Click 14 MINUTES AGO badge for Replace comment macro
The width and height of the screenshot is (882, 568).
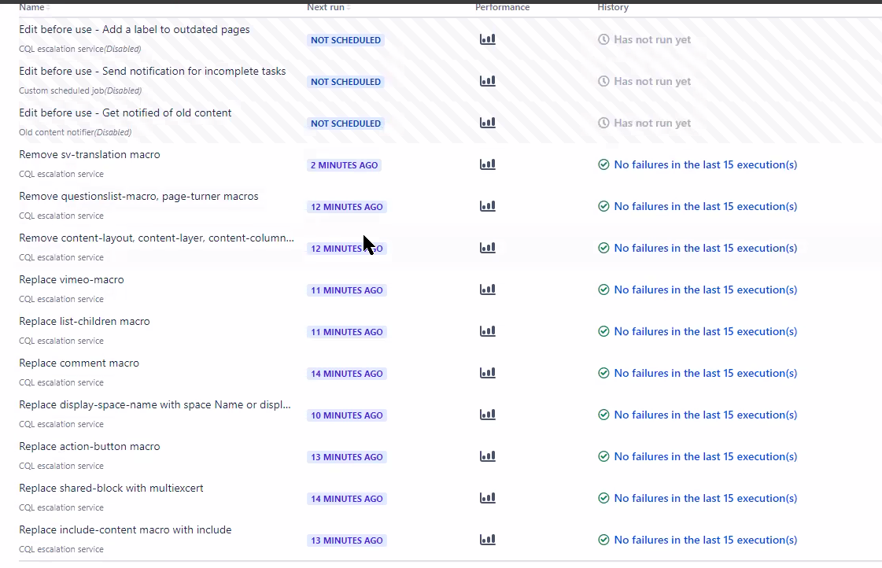(x=346, y=373)
